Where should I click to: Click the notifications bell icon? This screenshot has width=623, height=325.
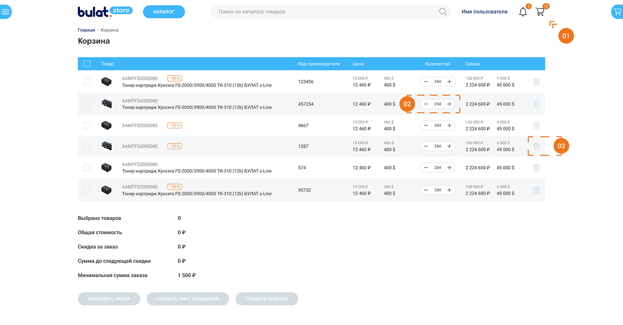point(523,12)
